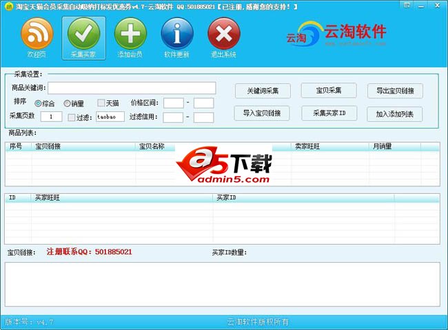
Task: Focus the 商品关键词 input field
Action: tap(132, 88)
